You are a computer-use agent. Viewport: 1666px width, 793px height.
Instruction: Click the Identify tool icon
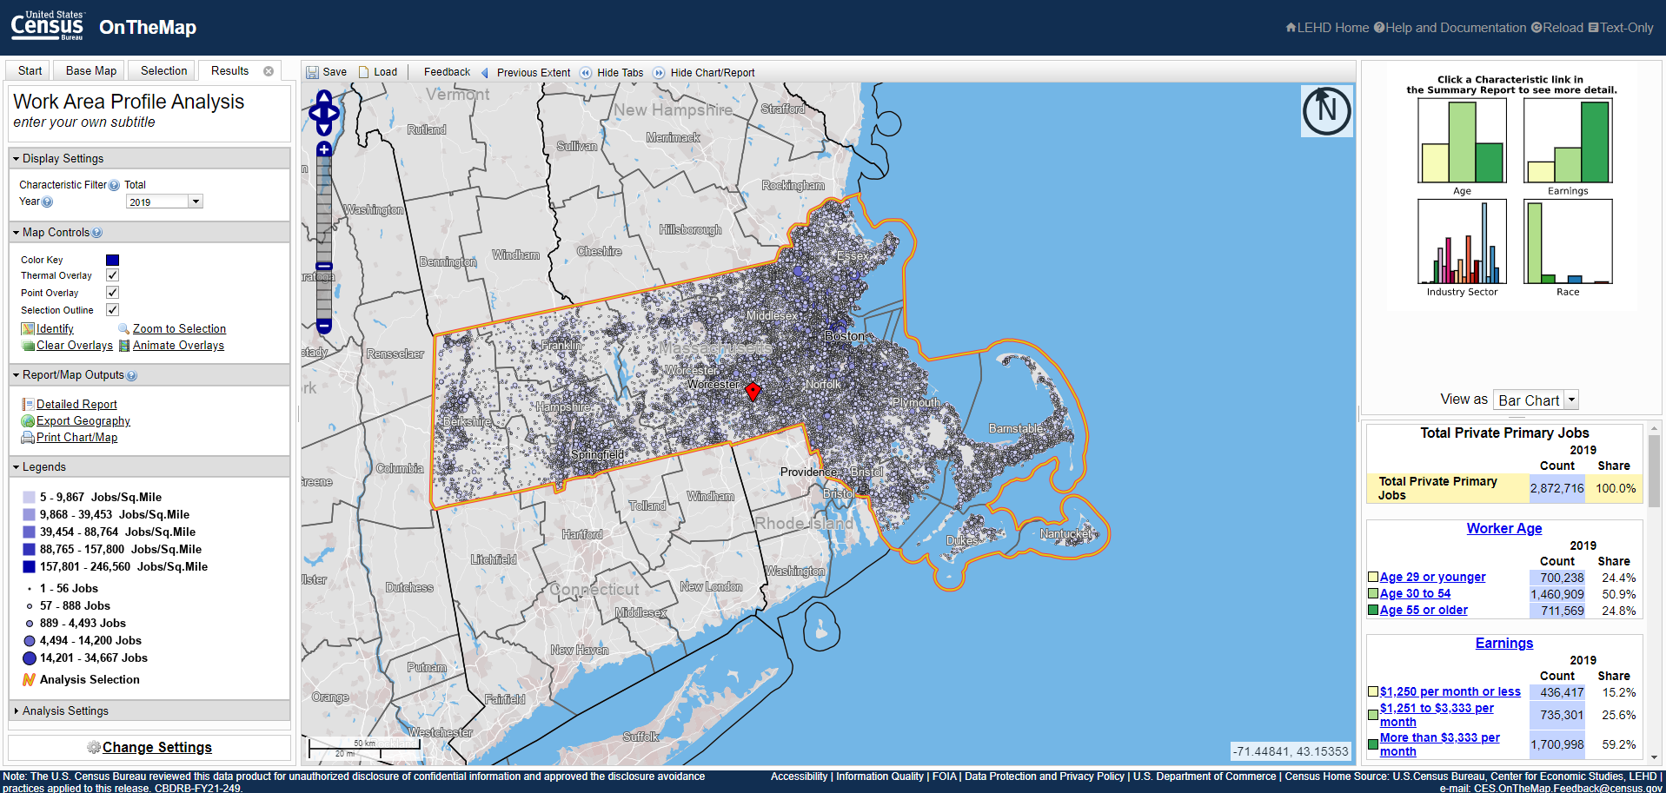pos(28,329)
